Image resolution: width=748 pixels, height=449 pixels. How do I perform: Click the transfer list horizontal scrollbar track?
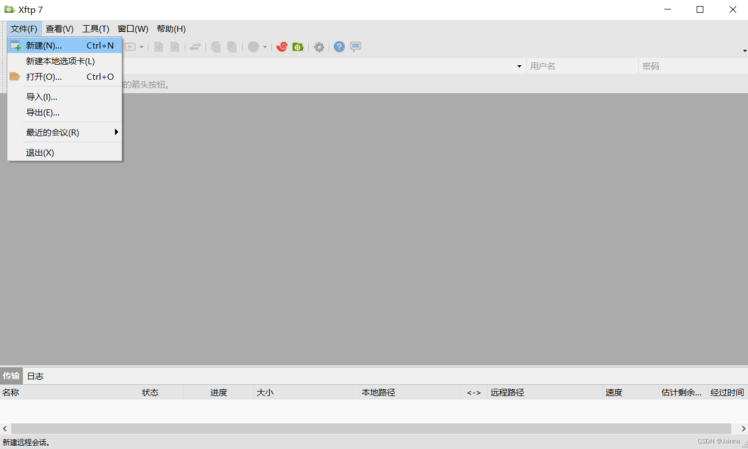tap(371, 428)
